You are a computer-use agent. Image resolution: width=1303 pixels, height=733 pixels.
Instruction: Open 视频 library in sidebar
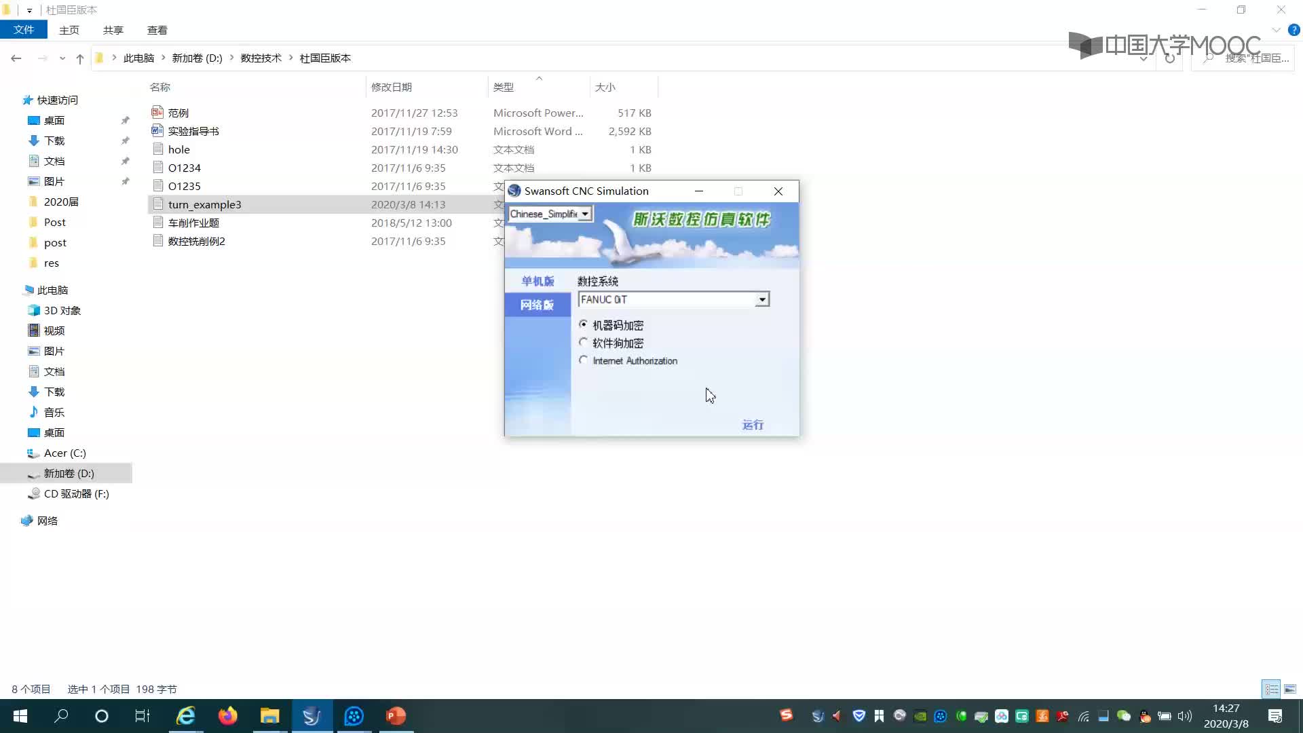(x=54, y=331)
